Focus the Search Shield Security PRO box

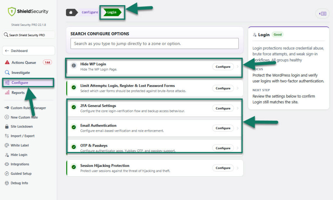pyautogui.click(x=29, y=35)
